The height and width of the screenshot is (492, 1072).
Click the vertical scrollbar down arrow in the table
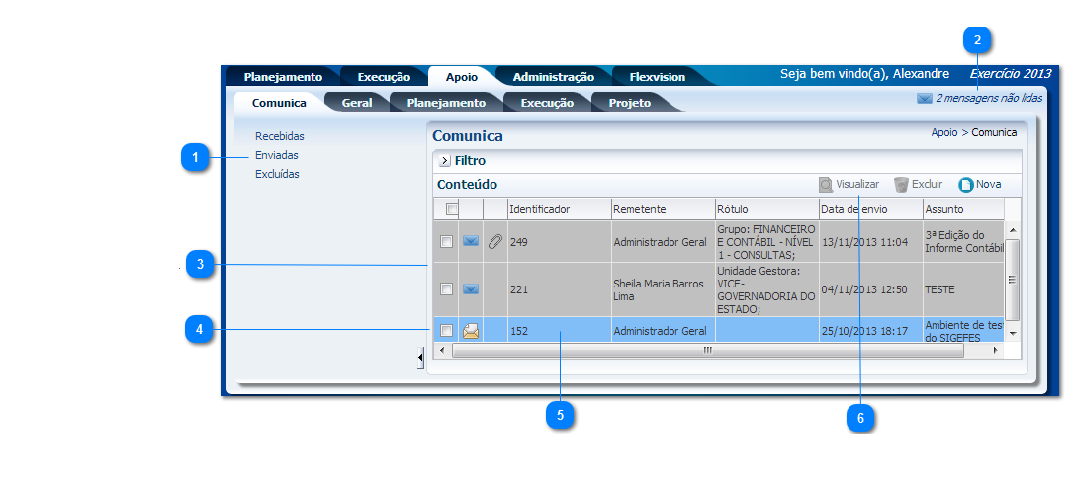click(1012, 334)
